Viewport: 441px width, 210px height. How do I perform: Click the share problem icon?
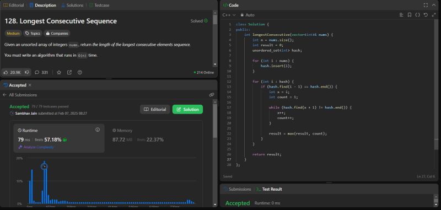click(69, 72)
